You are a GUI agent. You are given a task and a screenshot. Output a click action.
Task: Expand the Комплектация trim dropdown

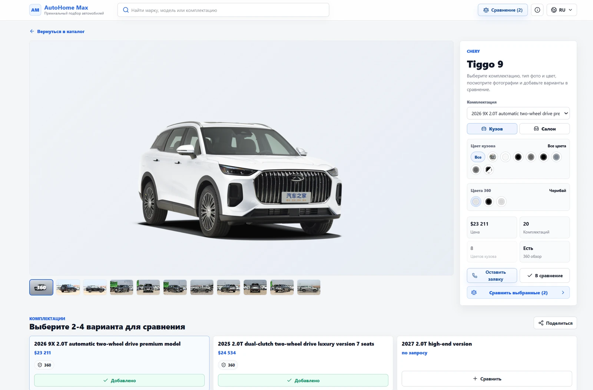click(x=518, y=113)
